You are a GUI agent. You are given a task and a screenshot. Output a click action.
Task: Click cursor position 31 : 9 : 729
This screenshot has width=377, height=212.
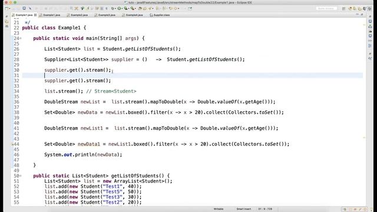(x=265, y=209)
